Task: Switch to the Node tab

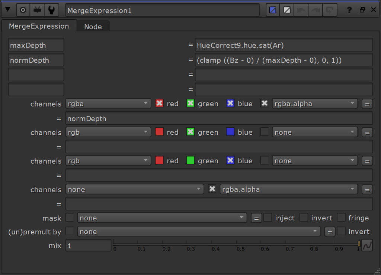Action: [x=93, y=27]
